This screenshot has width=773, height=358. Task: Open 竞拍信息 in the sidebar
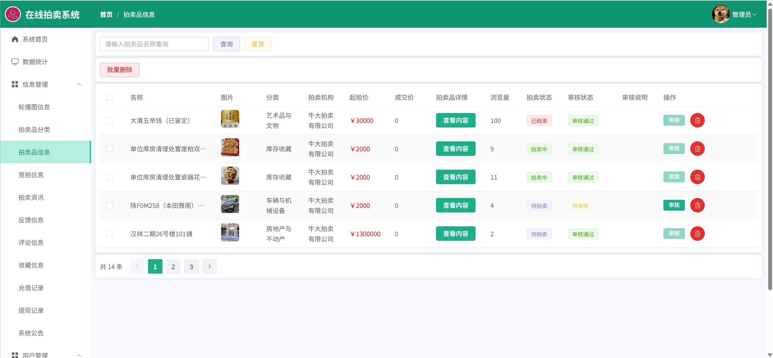point(31,175)
